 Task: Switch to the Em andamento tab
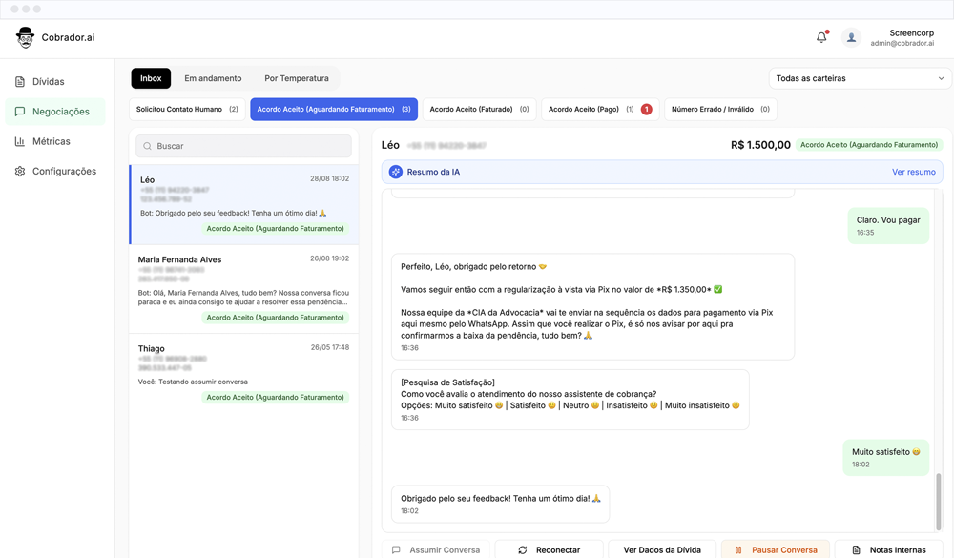point(213,78)
